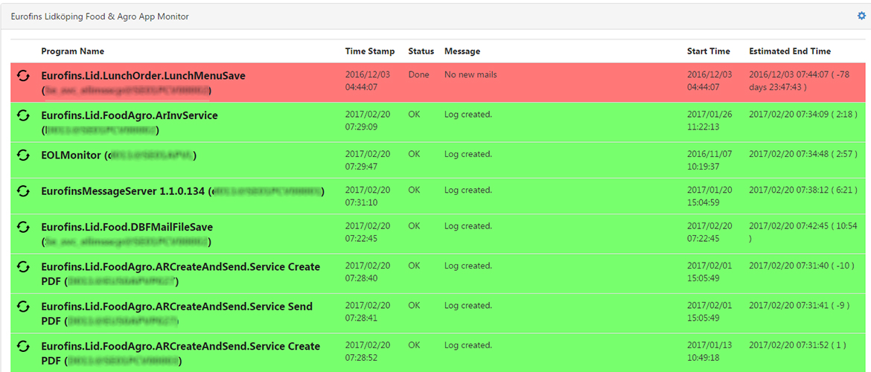Click the "No new mails" message in red row
This screenshot has height=372, width=871.
point(470,74)
